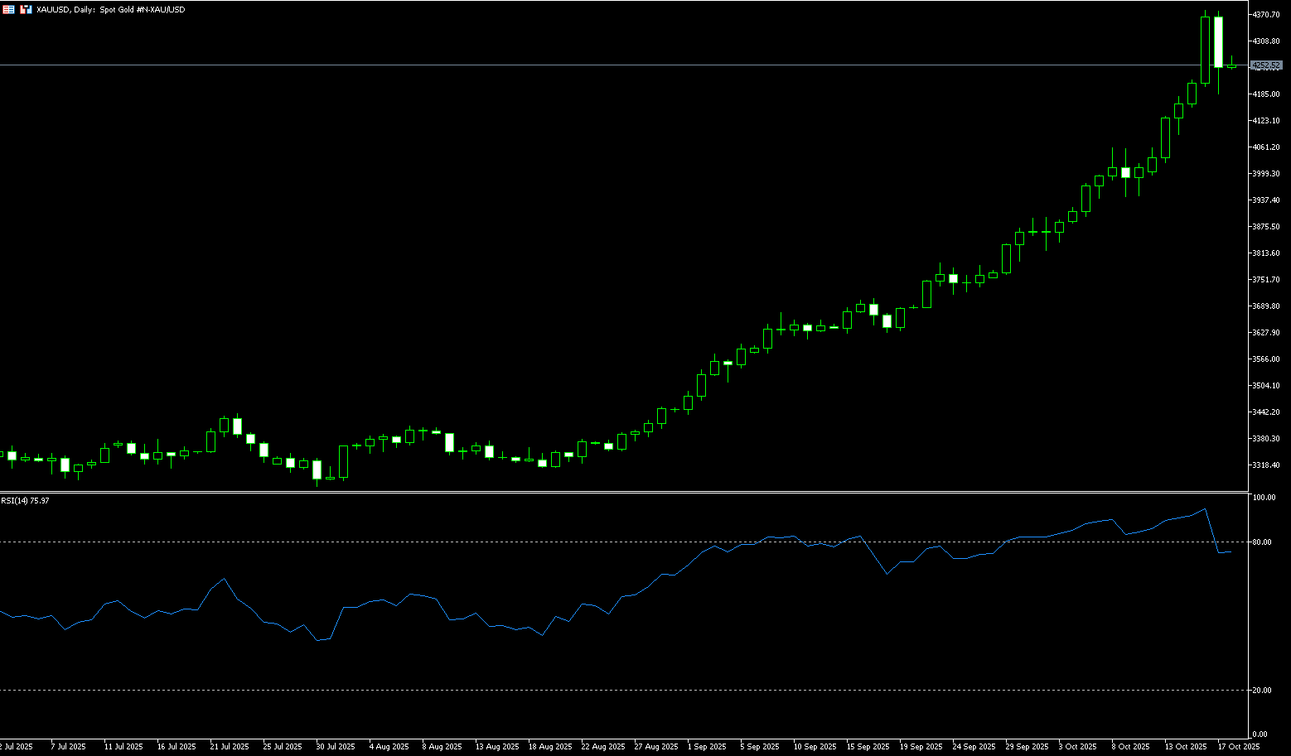
Task: Click the 7 Jul 2025 date label
Action: [68, 747]
